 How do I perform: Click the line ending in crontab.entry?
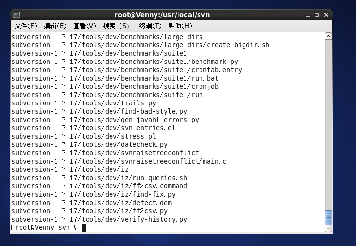click(x=127, y=70)
